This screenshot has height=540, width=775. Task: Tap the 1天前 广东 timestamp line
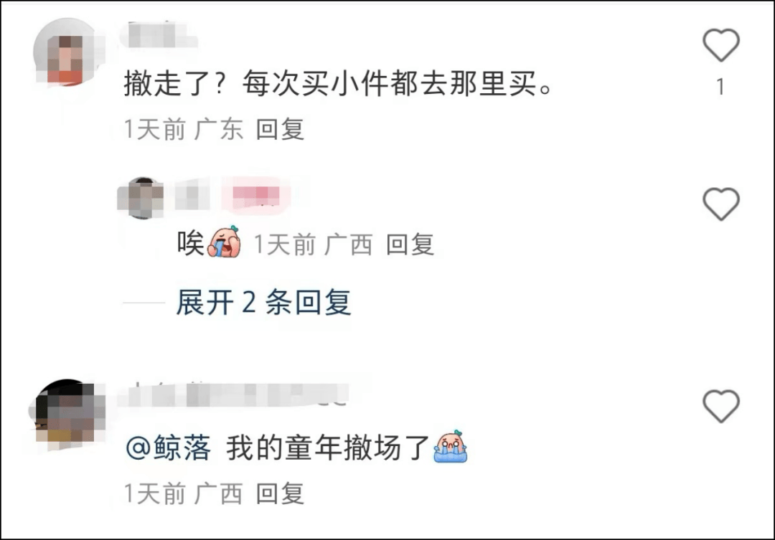pos(184,129)
